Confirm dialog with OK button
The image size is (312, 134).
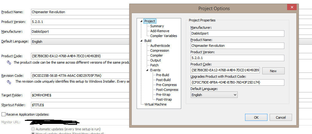point(256,117)
